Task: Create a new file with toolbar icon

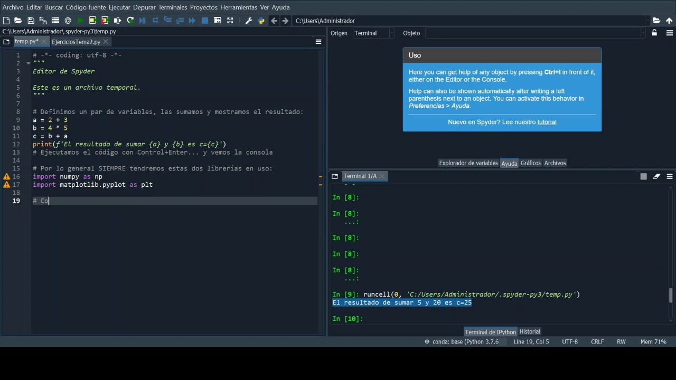Action: pos(6,21)
